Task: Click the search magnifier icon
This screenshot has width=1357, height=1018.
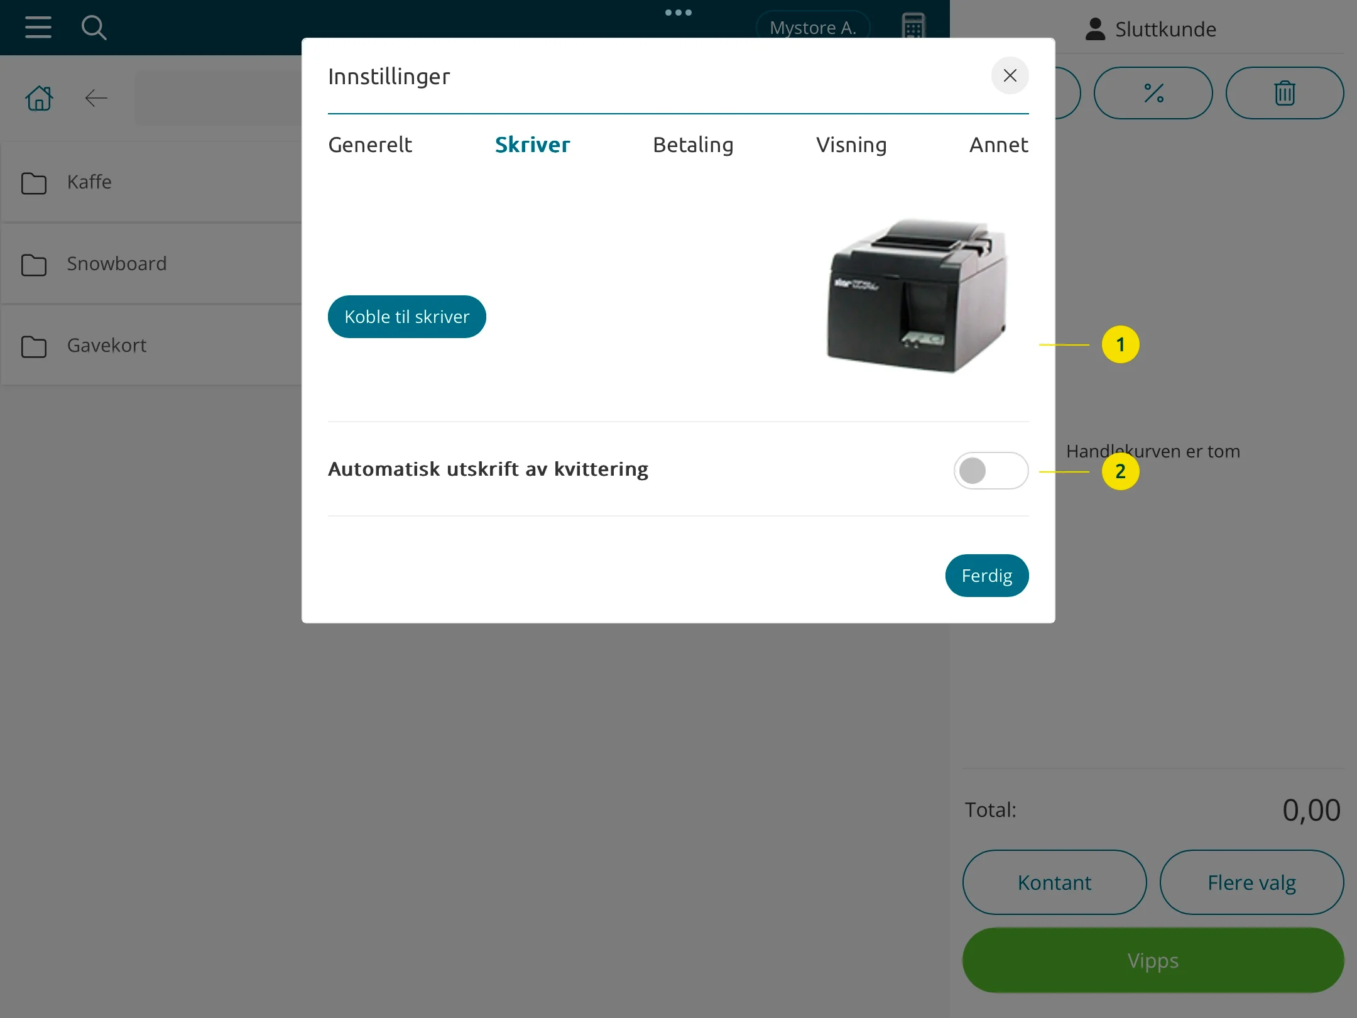Action: click(94, 28)
